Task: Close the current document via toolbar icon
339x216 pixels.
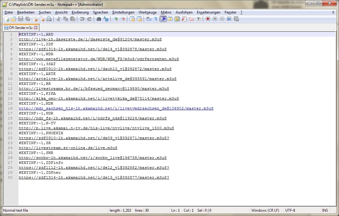Action: point(35,19)
